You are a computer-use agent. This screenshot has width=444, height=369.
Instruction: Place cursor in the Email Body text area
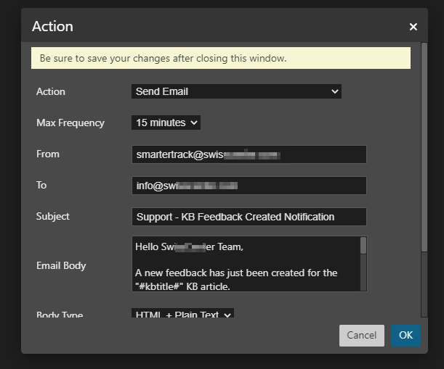coord(245,264)
